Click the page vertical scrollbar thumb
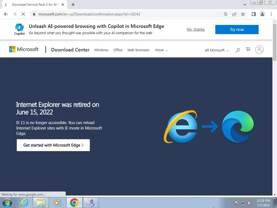The width and height of the screenshot is (277, 208). 275,42
